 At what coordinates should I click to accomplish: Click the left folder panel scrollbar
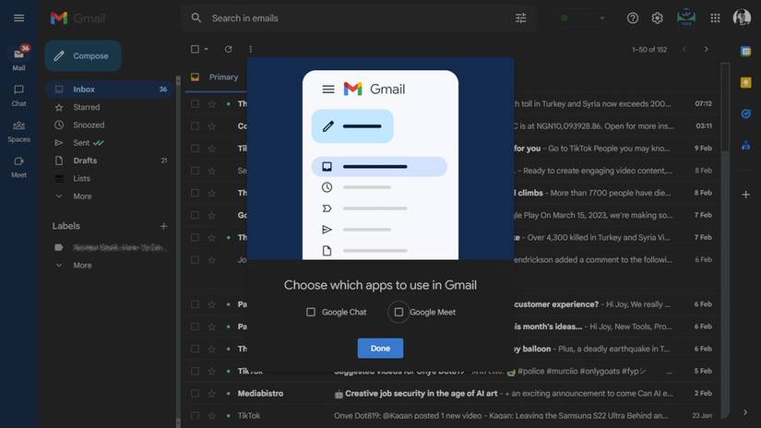(x=178, y=250)
